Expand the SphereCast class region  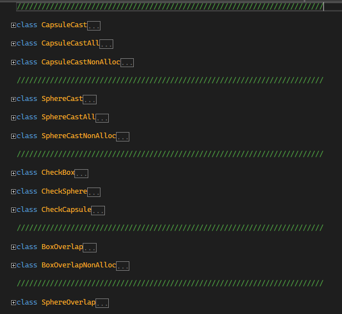13,99
